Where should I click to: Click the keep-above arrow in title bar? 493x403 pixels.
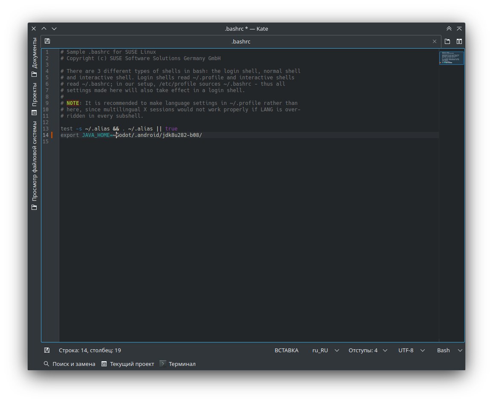(x=44, y=29)
